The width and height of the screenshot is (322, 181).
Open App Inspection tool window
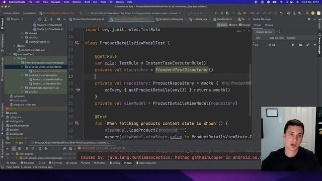tap(146, 163)
